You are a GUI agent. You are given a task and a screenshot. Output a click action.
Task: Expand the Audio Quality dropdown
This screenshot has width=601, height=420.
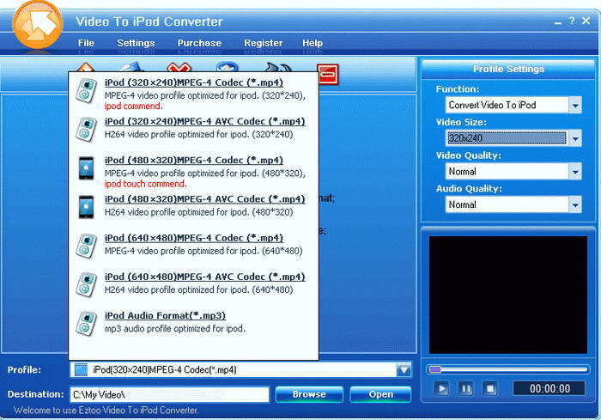575,204
